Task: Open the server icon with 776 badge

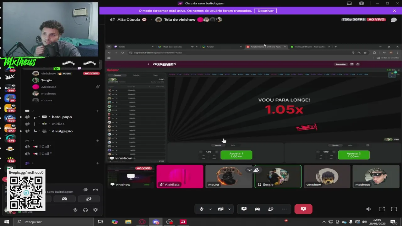Action: [10, 159]
